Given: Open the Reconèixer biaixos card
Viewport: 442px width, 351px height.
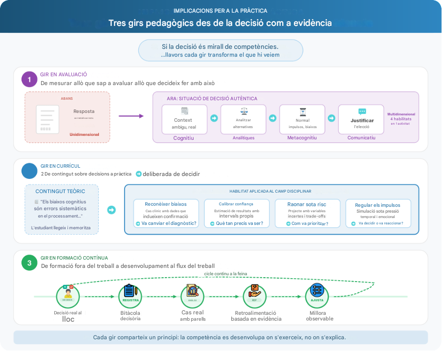Looking at the screenshot, I should (x=165, y=213).
